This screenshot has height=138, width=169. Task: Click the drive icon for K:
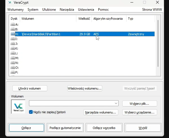point(13,48)
